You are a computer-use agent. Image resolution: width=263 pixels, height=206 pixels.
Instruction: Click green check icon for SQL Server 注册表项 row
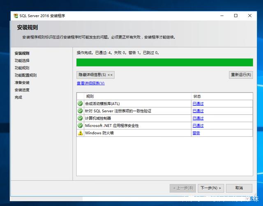click(x=80, y=111)
